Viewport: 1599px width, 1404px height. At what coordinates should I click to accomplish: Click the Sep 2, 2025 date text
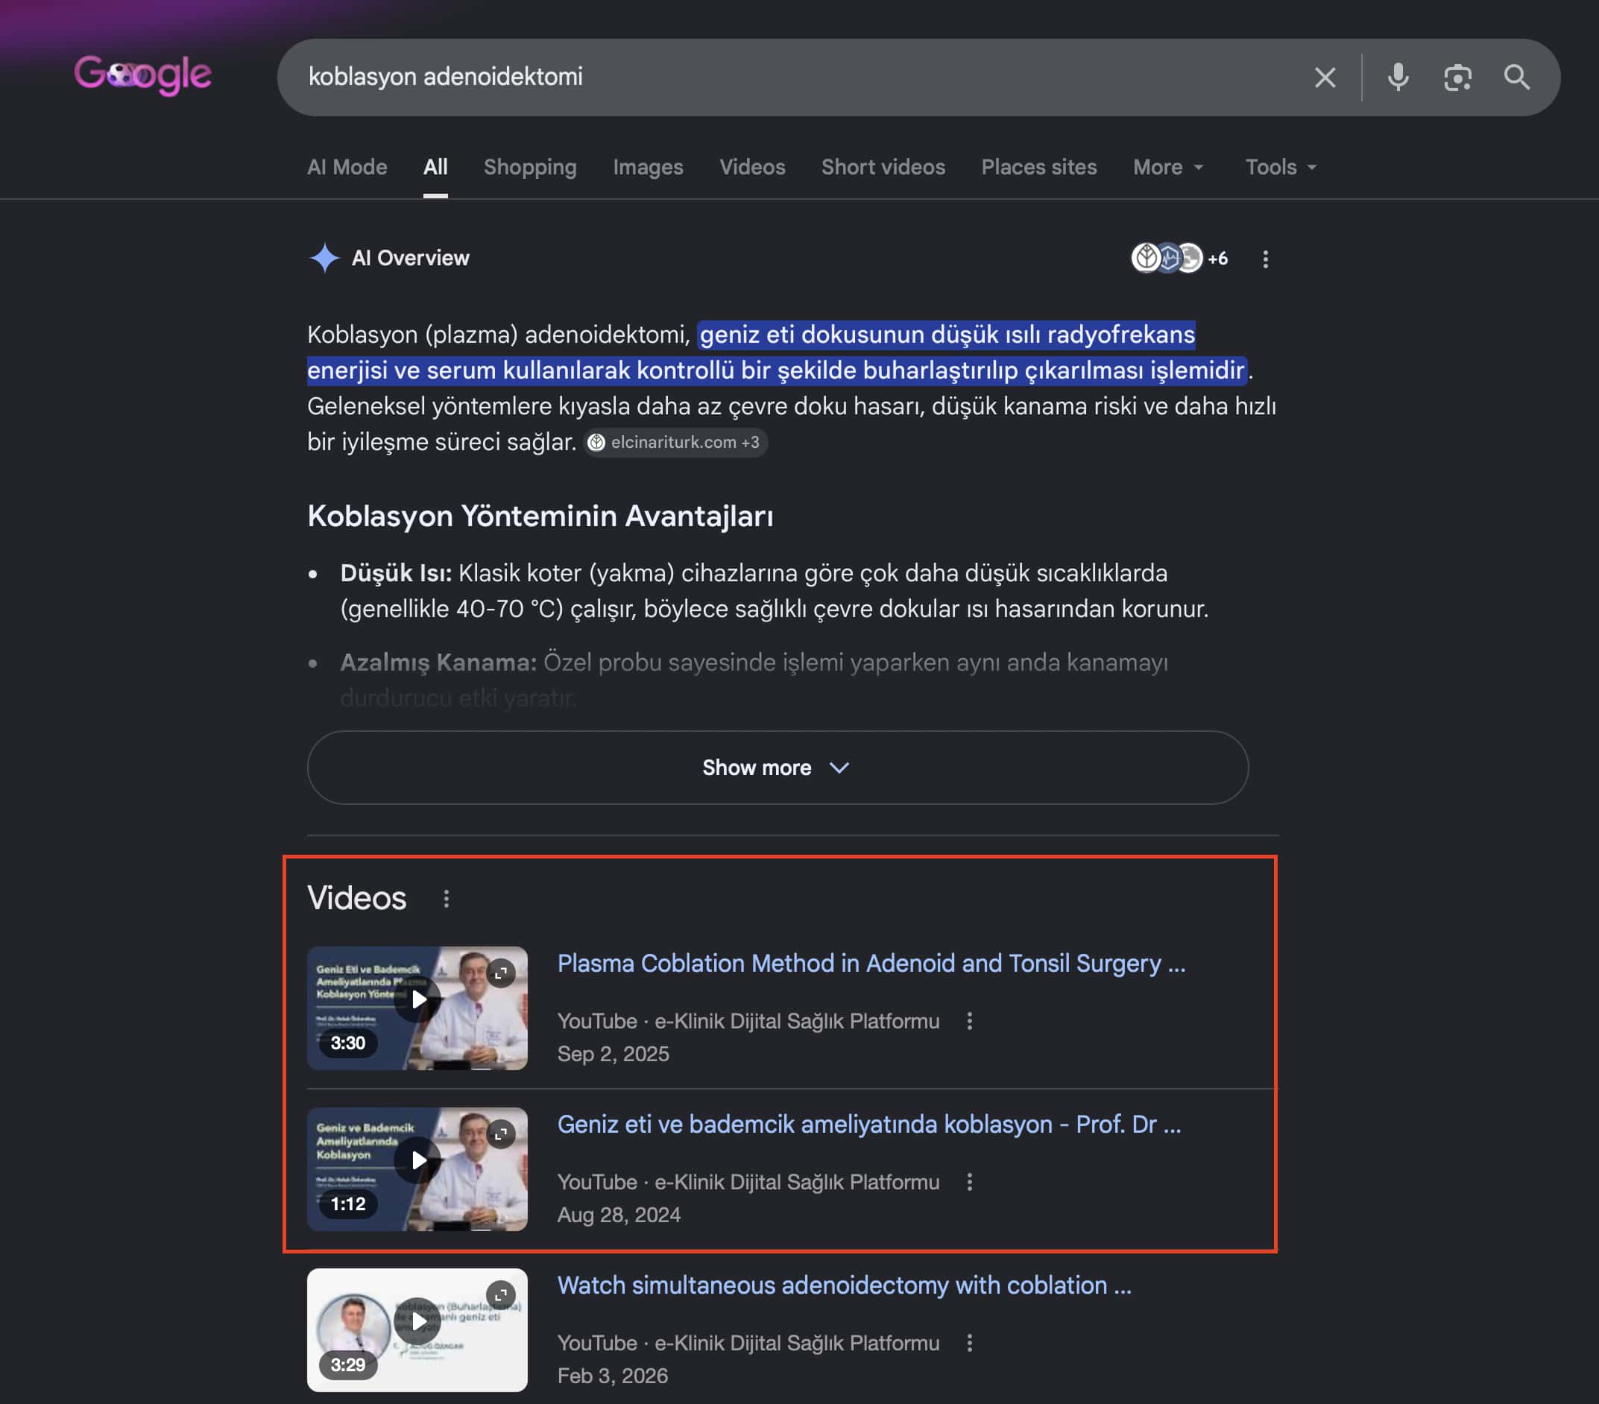[613, 1054]
